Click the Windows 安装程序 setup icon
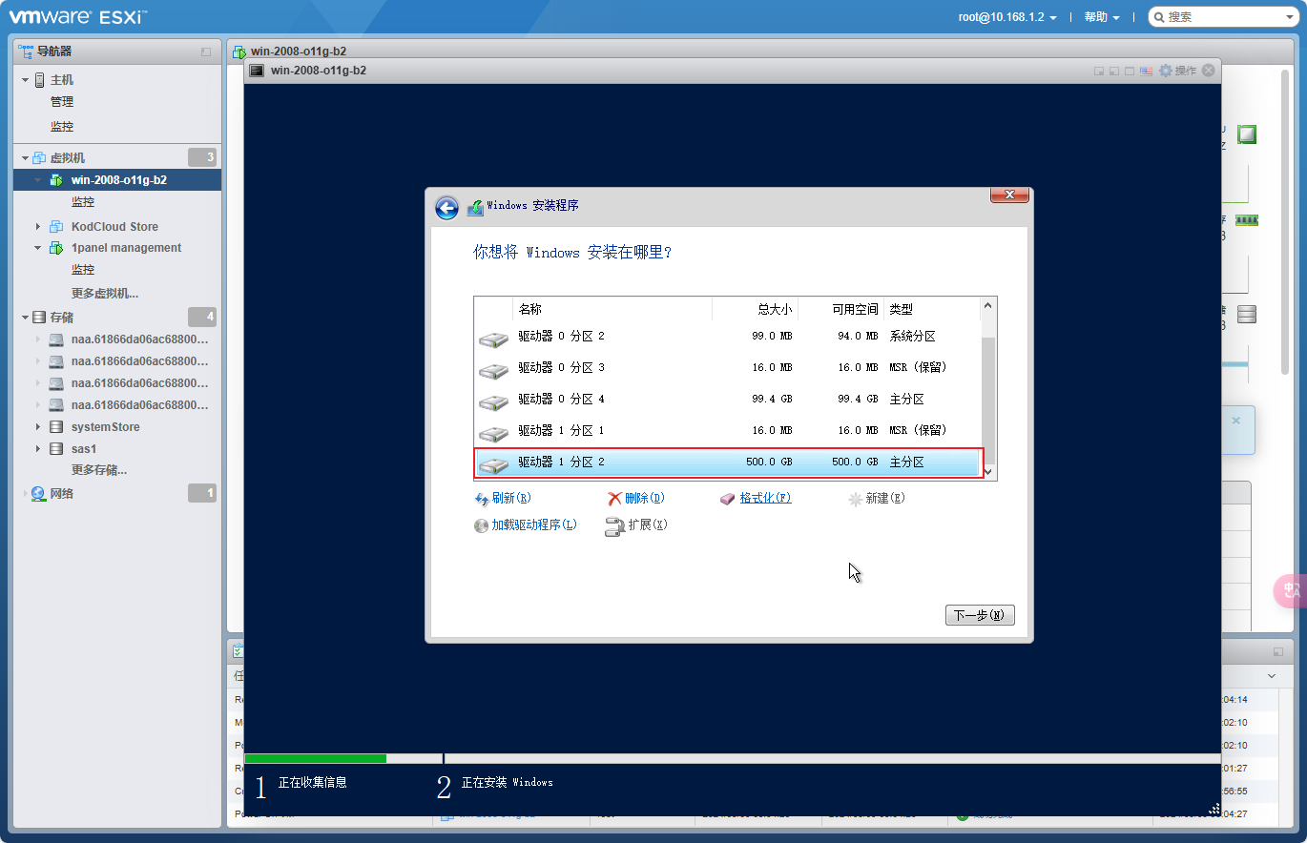 click(475, 207)
